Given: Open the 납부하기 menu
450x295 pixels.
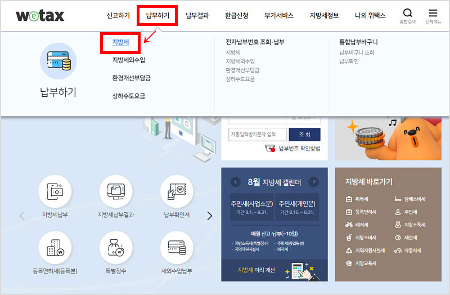Looking at the screenshot, I should (157, 16).
